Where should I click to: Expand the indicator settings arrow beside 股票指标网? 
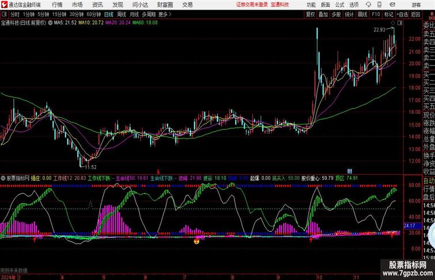click(3, 178)
